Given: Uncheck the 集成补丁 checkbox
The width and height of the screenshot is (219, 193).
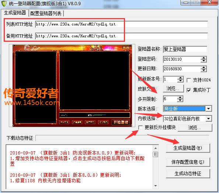Looking at the screenshot, I should (189, 90).
